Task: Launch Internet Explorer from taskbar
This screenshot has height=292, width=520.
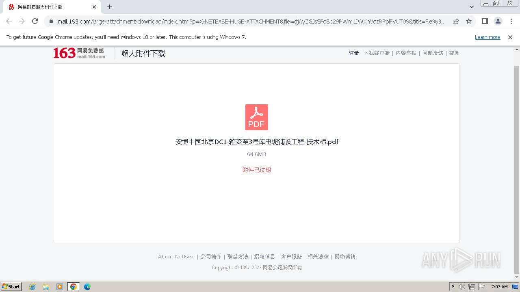Action: coord(32,287)
